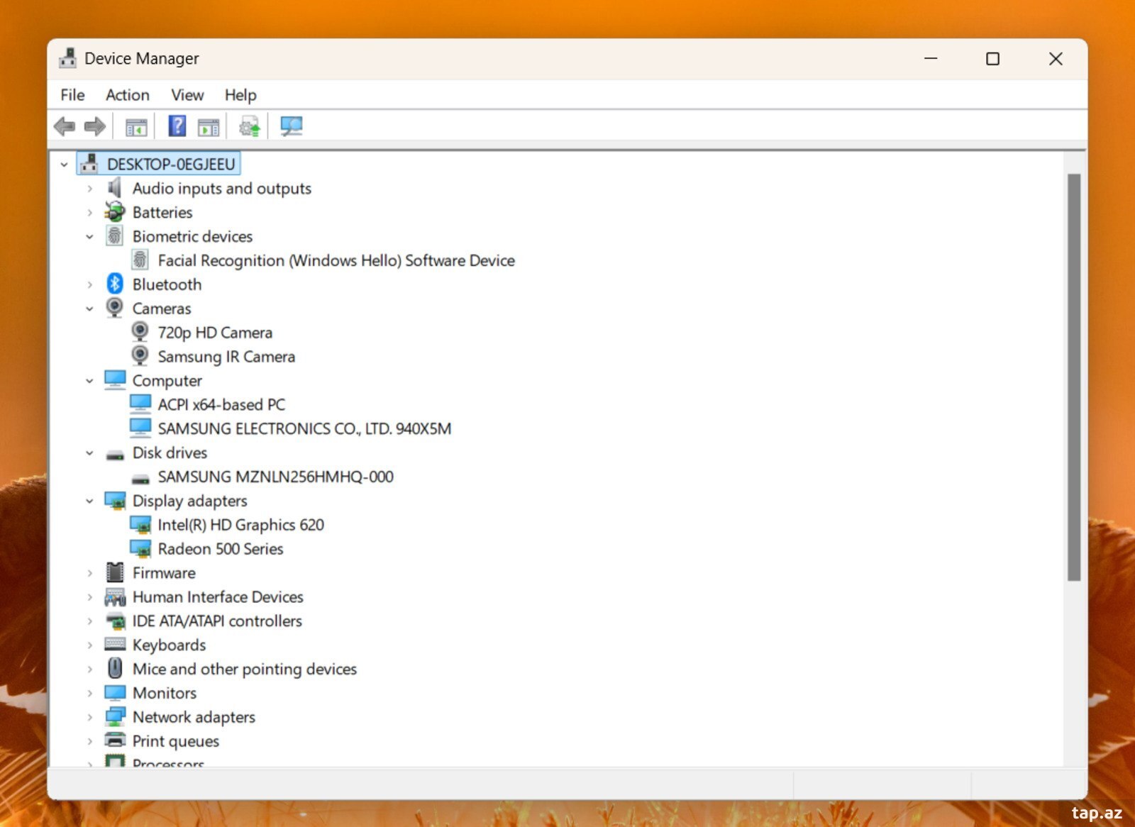
Task: Select Facial Recognition (Windows Hello) Software Device
Action: pos(336,260)
